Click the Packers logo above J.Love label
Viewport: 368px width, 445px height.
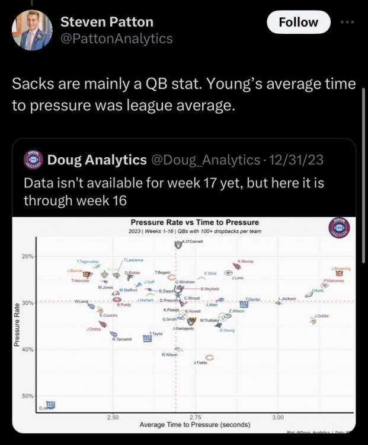coord(228,272)
